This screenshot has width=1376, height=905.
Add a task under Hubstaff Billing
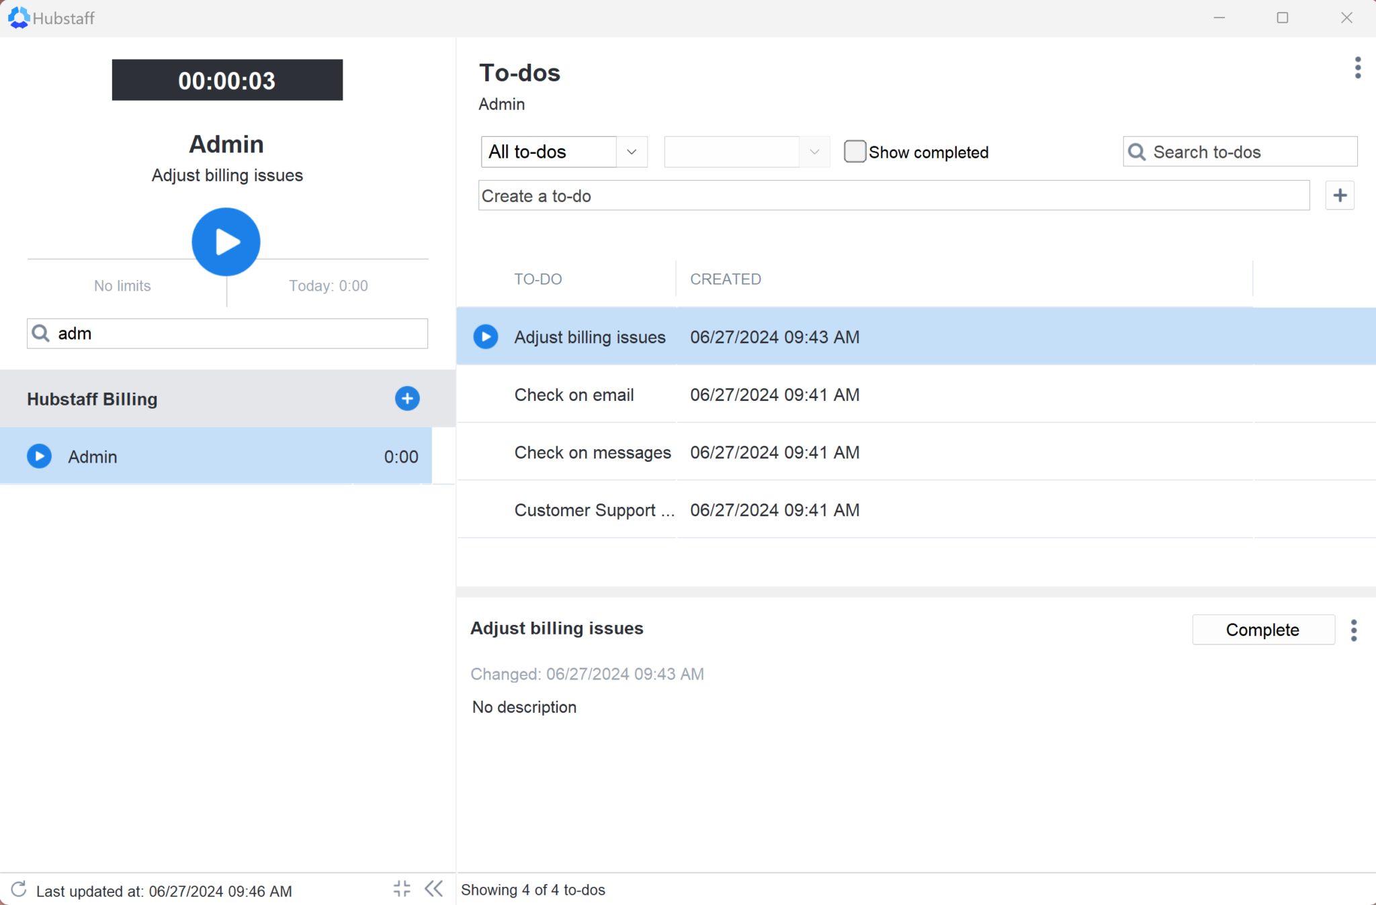[x=407, y=398]
